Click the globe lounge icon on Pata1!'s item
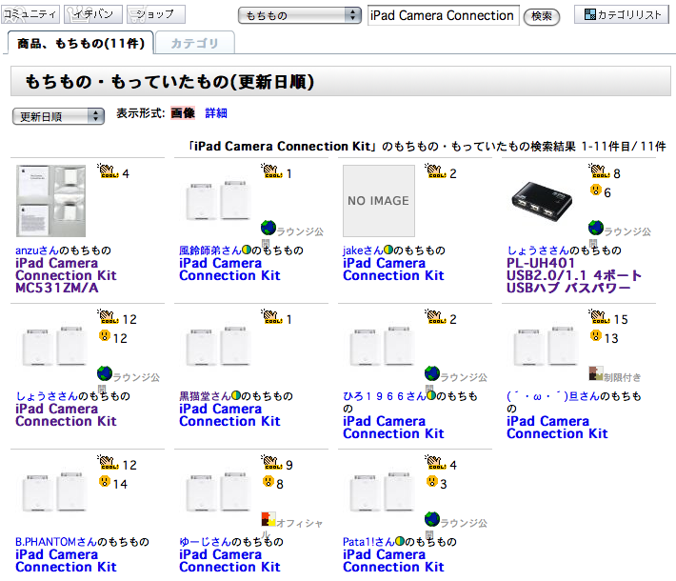Viewport: 676px width, 581px height. pos(432,519)
